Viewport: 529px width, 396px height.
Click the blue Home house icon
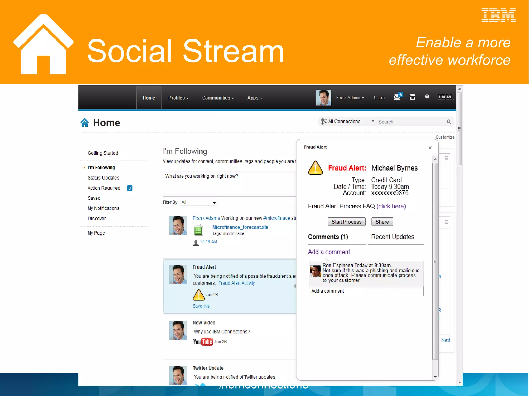click(x=84, y=123)
